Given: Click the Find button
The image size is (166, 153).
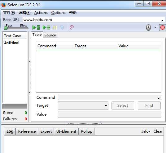Looking at the screenshot, I should [149, 105].
